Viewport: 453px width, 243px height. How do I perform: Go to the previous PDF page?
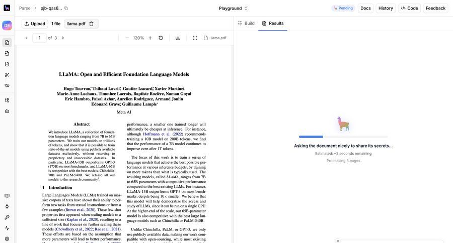pos(26,38)
